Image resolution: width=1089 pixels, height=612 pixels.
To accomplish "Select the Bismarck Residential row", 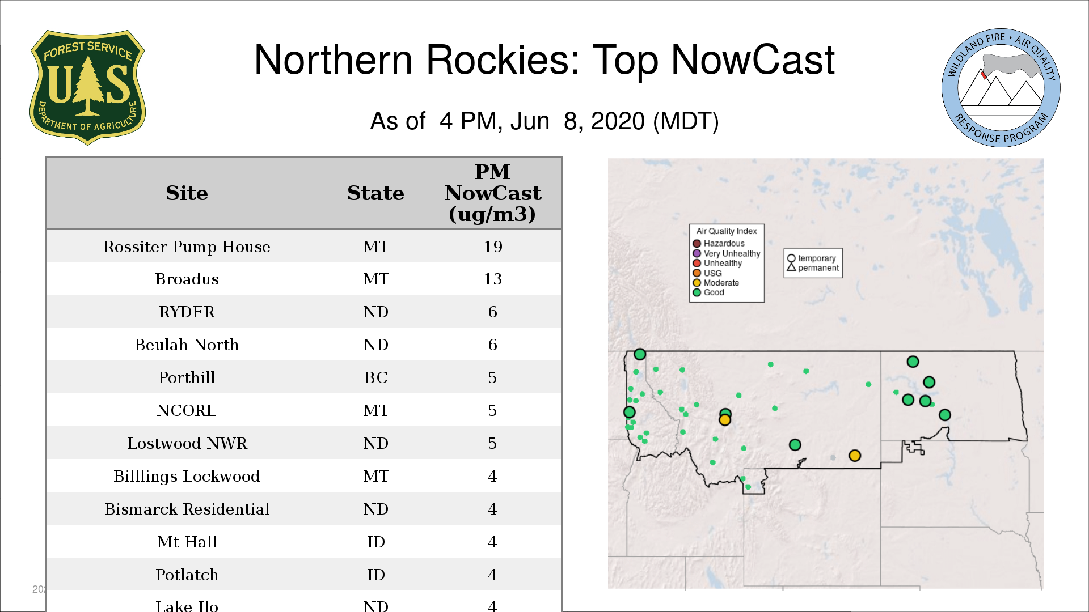I will pyautogui.click(x=187, y=509).
